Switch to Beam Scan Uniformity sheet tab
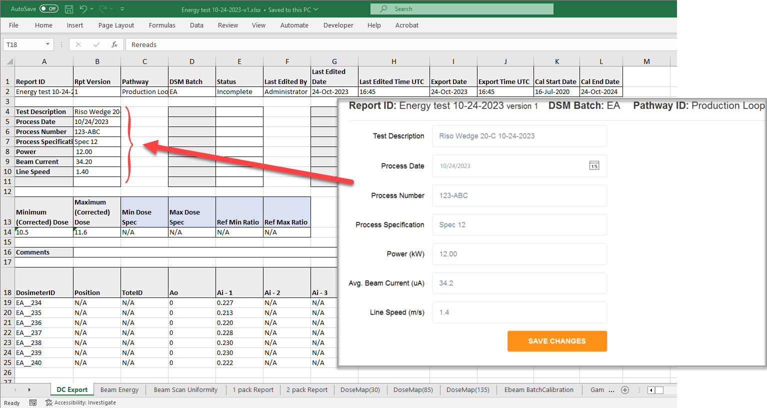Image resolution: width=767 pixels, height=408 pixels. pyautogui.click(x=185, y=390)
